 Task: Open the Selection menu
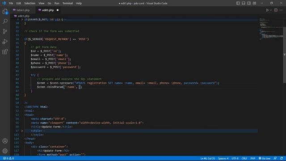tap(30, 3)
